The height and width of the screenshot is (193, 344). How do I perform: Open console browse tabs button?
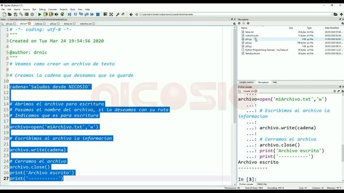point(239,91)
